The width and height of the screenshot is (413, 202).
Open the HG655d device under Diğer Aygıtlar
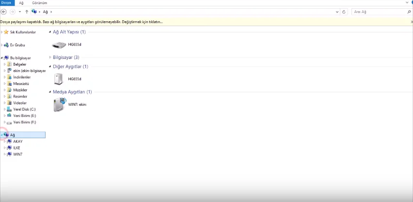(x=67, y=79)
